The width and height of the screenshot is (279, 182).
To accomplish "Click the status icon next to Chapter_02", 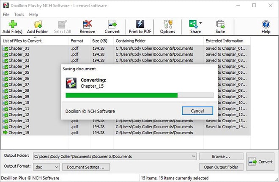I will (x=5, y=54).
